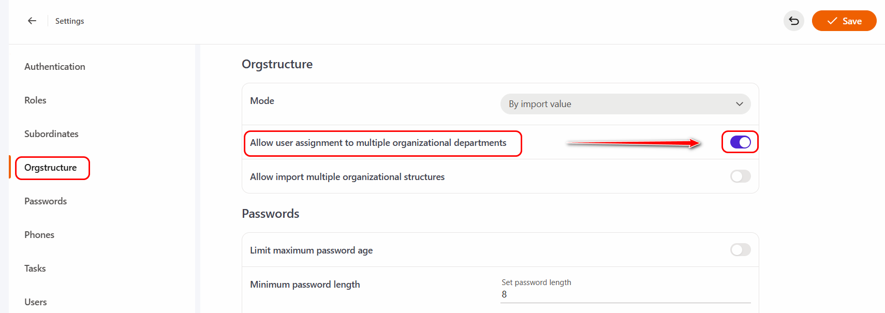Open Tasks settings section
Image resolution: width=885 pixels, height=313 pixels.
(x=35, y=269)
